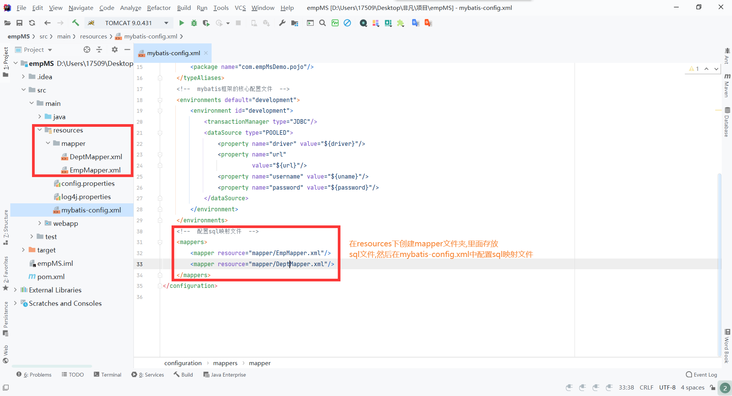Open the Event Log
The width and height of the screenshot is (732, 396).
[701, 375]
